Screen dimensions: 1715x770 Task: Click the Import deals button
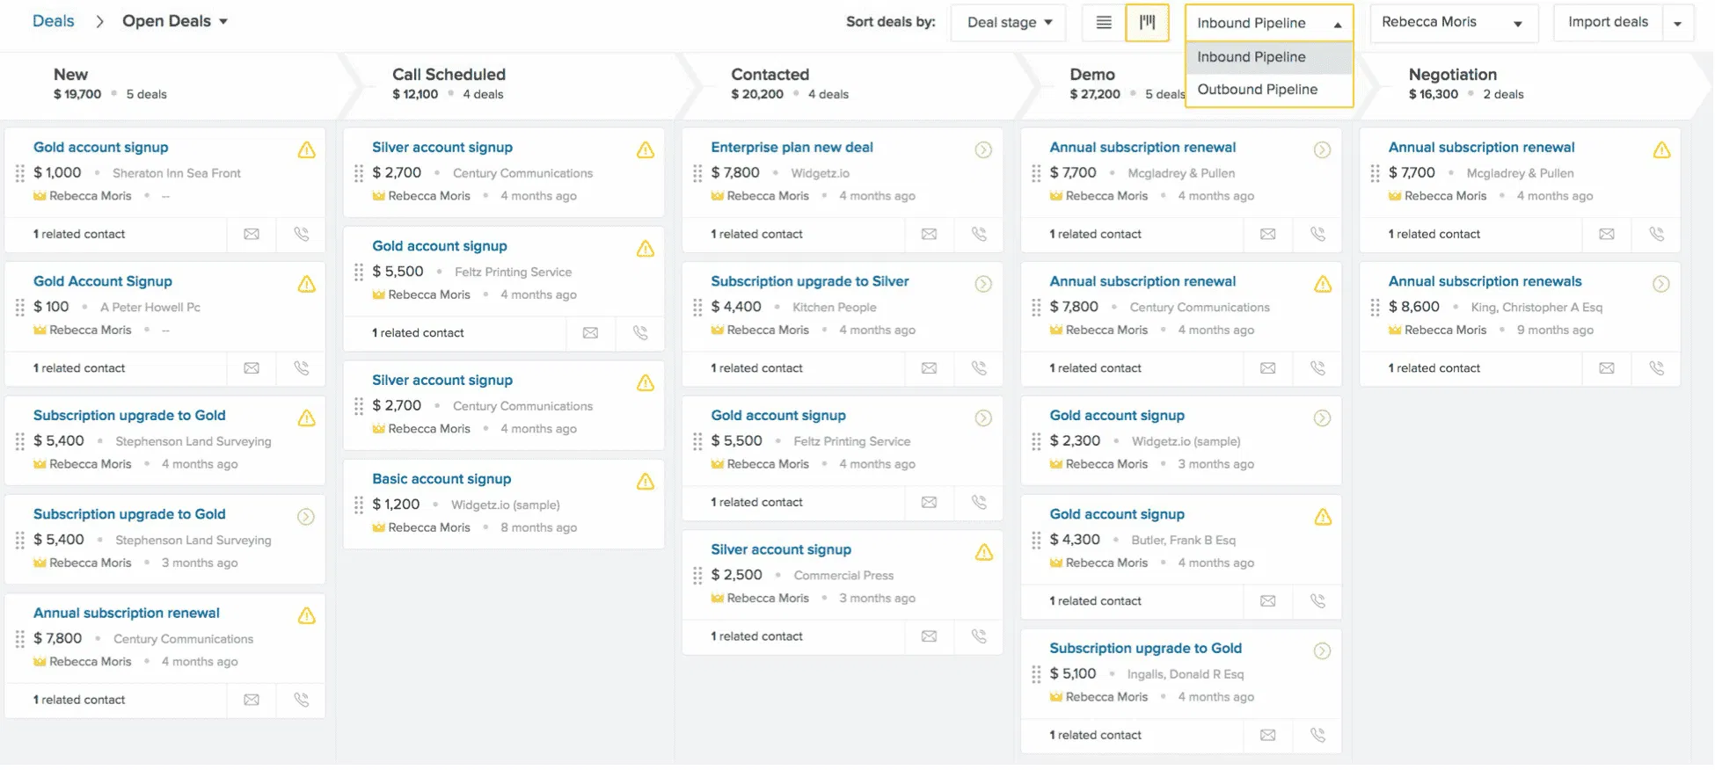[x=1607, y=22]
